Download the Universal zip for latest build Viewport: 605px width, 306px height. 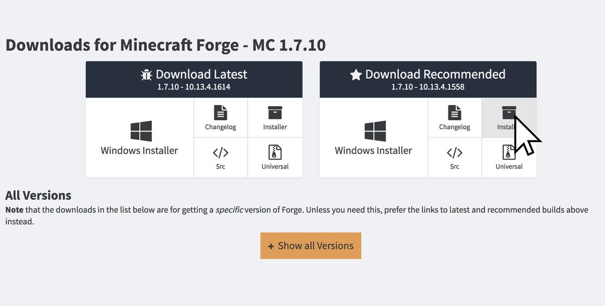(x=275, y=152)
